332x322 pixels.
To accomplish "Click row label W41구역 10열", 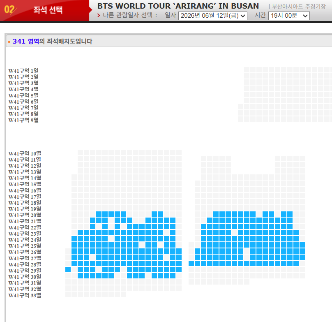I will pos(25,153).
